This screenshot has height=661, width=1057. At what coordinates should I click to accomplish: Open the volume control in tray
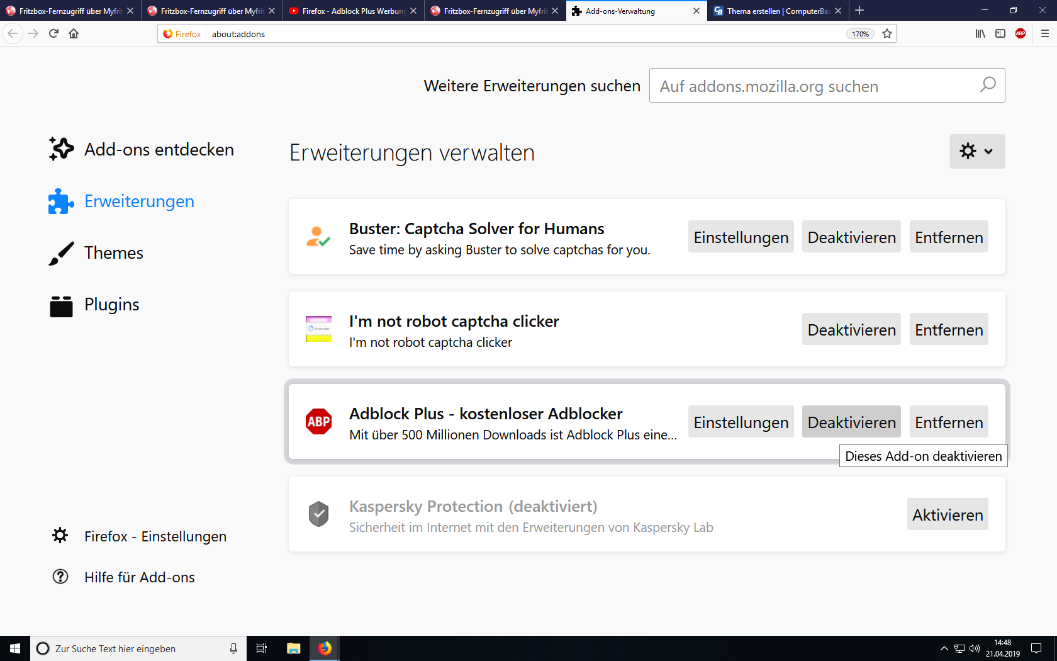975,648
